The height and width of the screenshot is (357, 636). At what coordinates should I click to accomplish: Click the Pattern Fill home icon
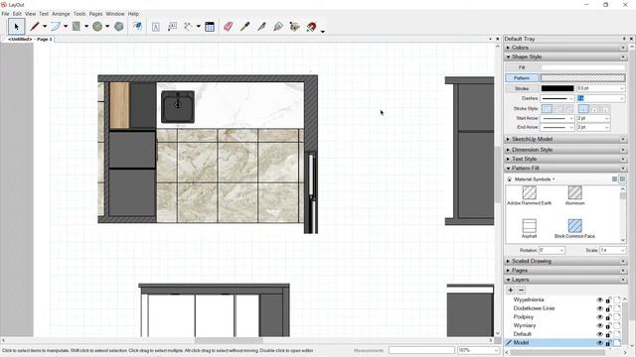click(x=510, y=178)
